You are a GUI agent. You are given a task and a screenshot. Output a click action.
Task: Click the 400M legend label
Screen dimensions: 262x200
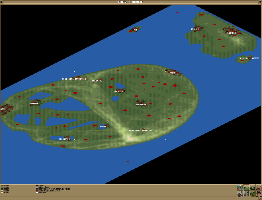coord(6,191)
